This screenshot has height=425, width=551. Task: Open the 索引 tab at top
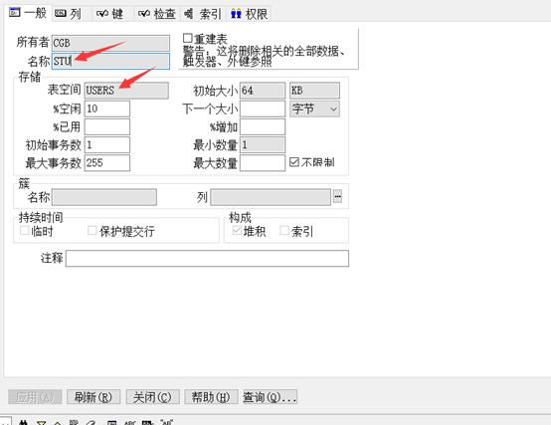tap(203, 14)
